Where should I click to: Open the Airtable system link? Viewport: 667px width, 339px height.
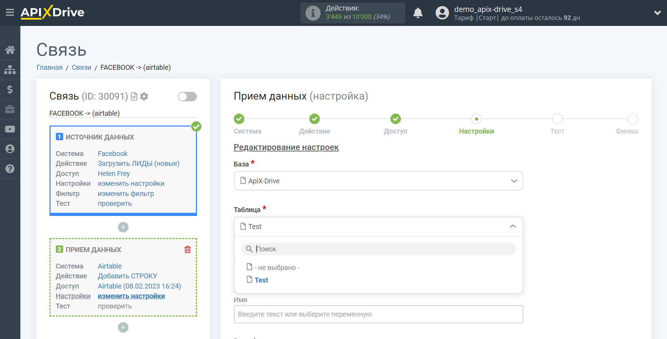110,266
